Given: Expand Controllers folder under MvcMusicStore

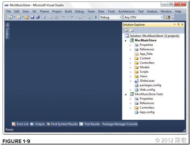Looking at the screenshot, I should [130, 63].
